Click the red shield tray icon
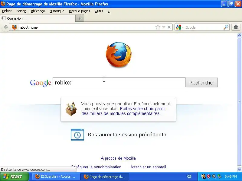The width and height of the screenshot is (242, 181). (208, 176)
